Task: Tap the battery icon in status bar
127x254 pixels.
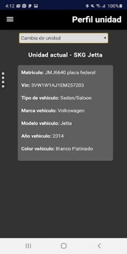Action: [x=121, y=6]
